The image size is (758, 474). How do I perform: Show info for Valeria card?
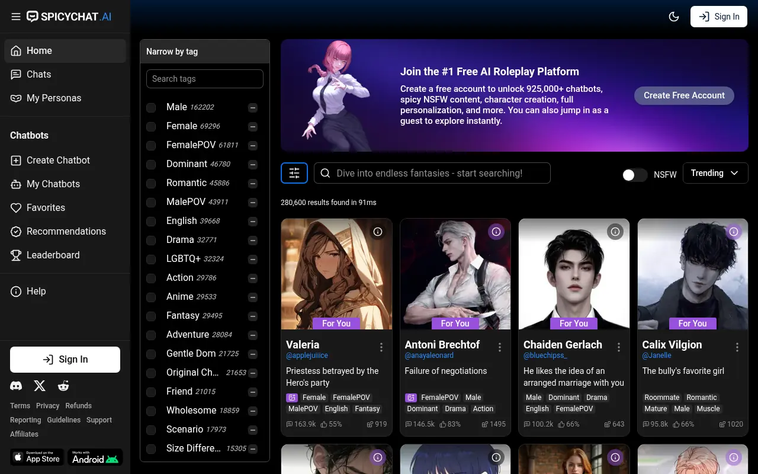[x=378, y=232]
